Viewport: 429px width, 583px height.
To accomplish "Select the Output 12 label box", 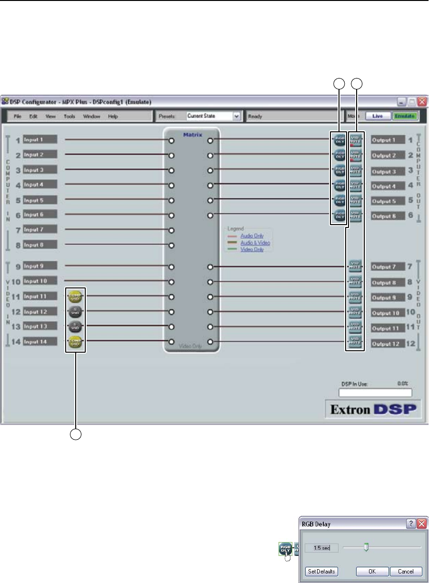I will pos(388,344).
